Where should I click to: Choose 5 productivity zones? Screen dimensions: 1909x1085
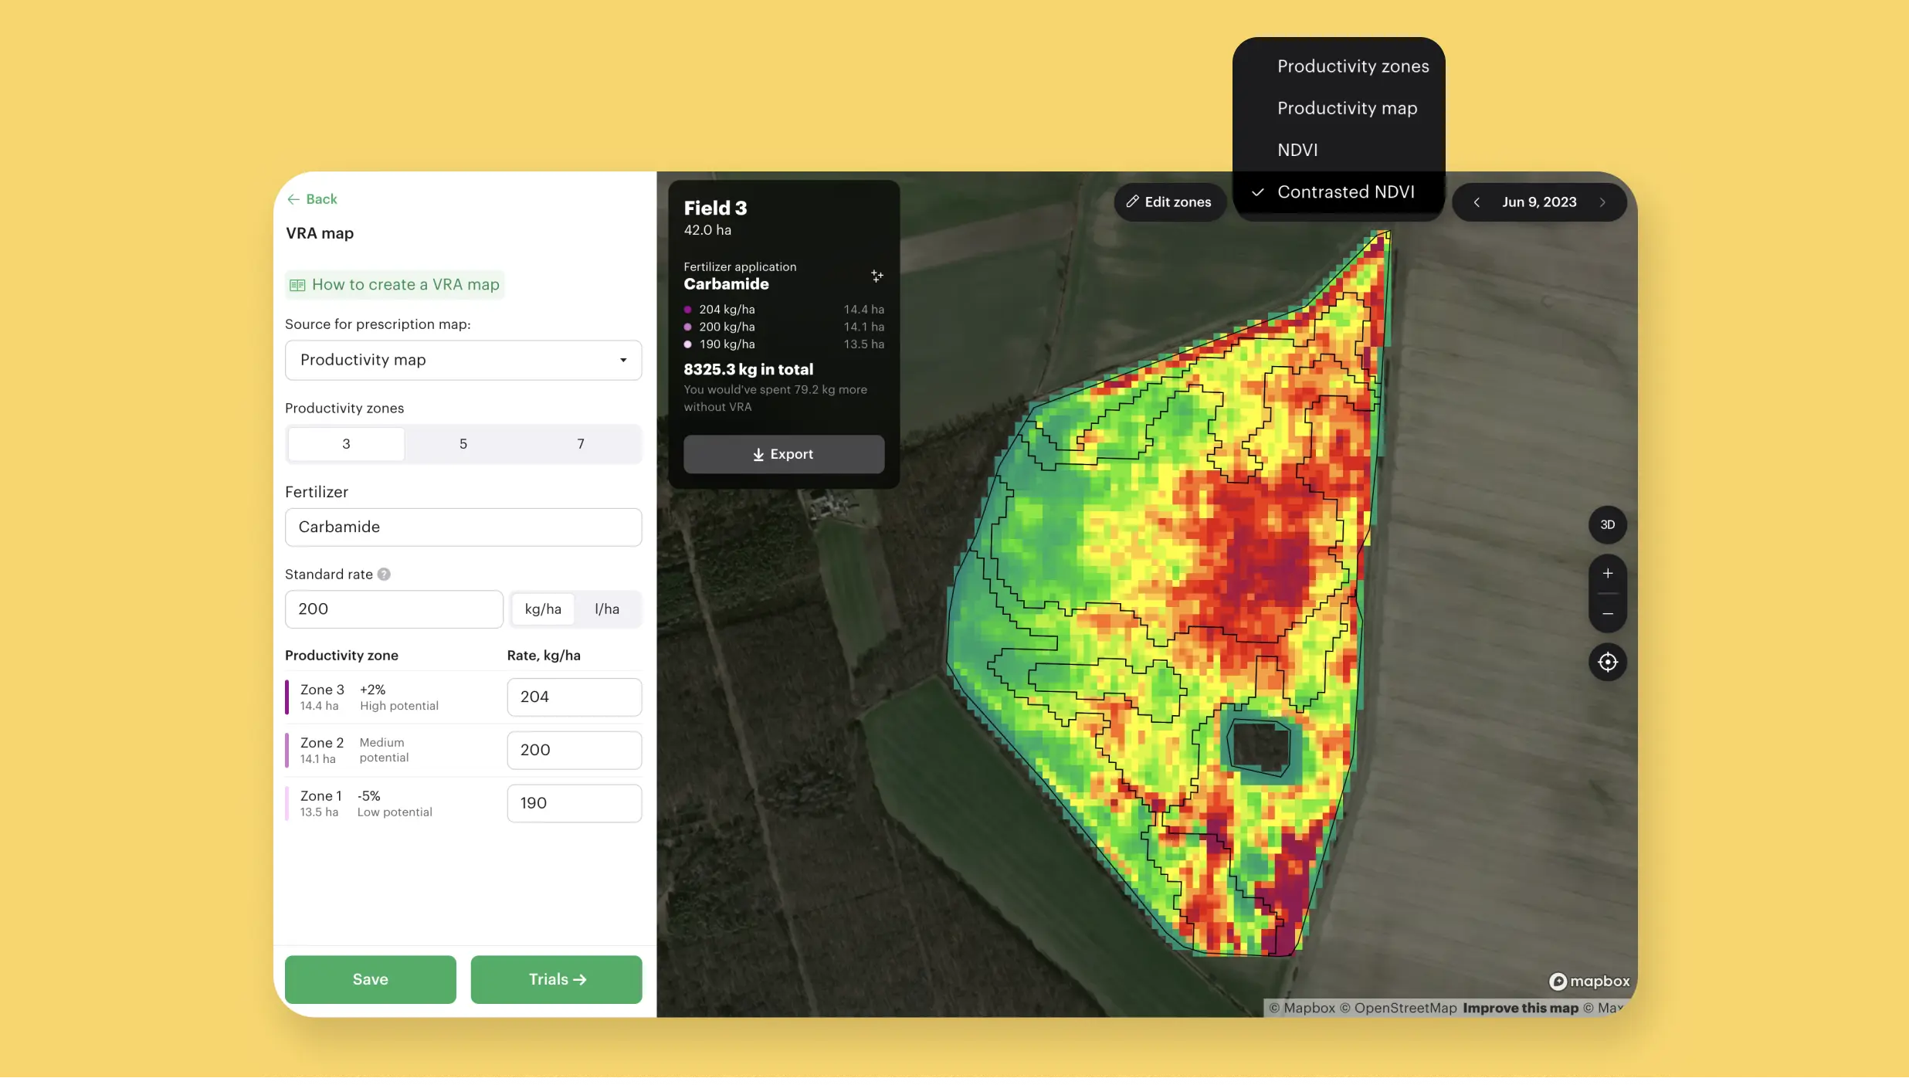(463, 444)
